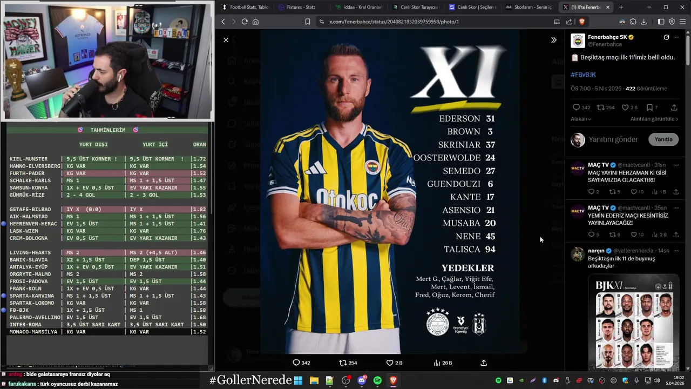The width and height of the screenshot is (691, 389).
Task: Open Discord from the taskbar
Action: coord(362,380)
